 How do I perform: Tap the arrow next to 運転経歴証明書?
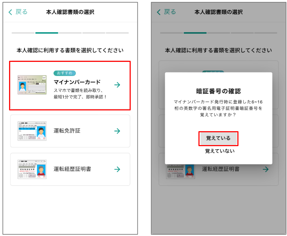117,169
